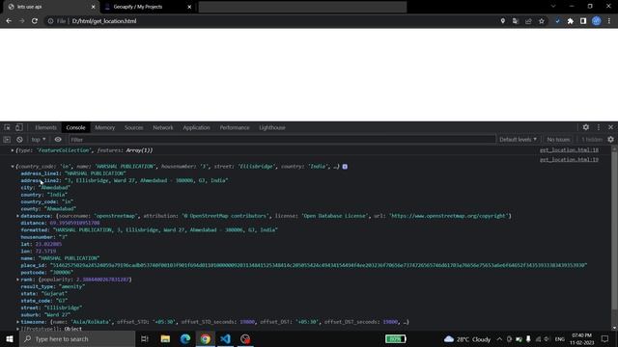The width and height of the screenshot is (618, 347).
Task: Close the 'lets use api' browser tab
Action: [93, 7]
